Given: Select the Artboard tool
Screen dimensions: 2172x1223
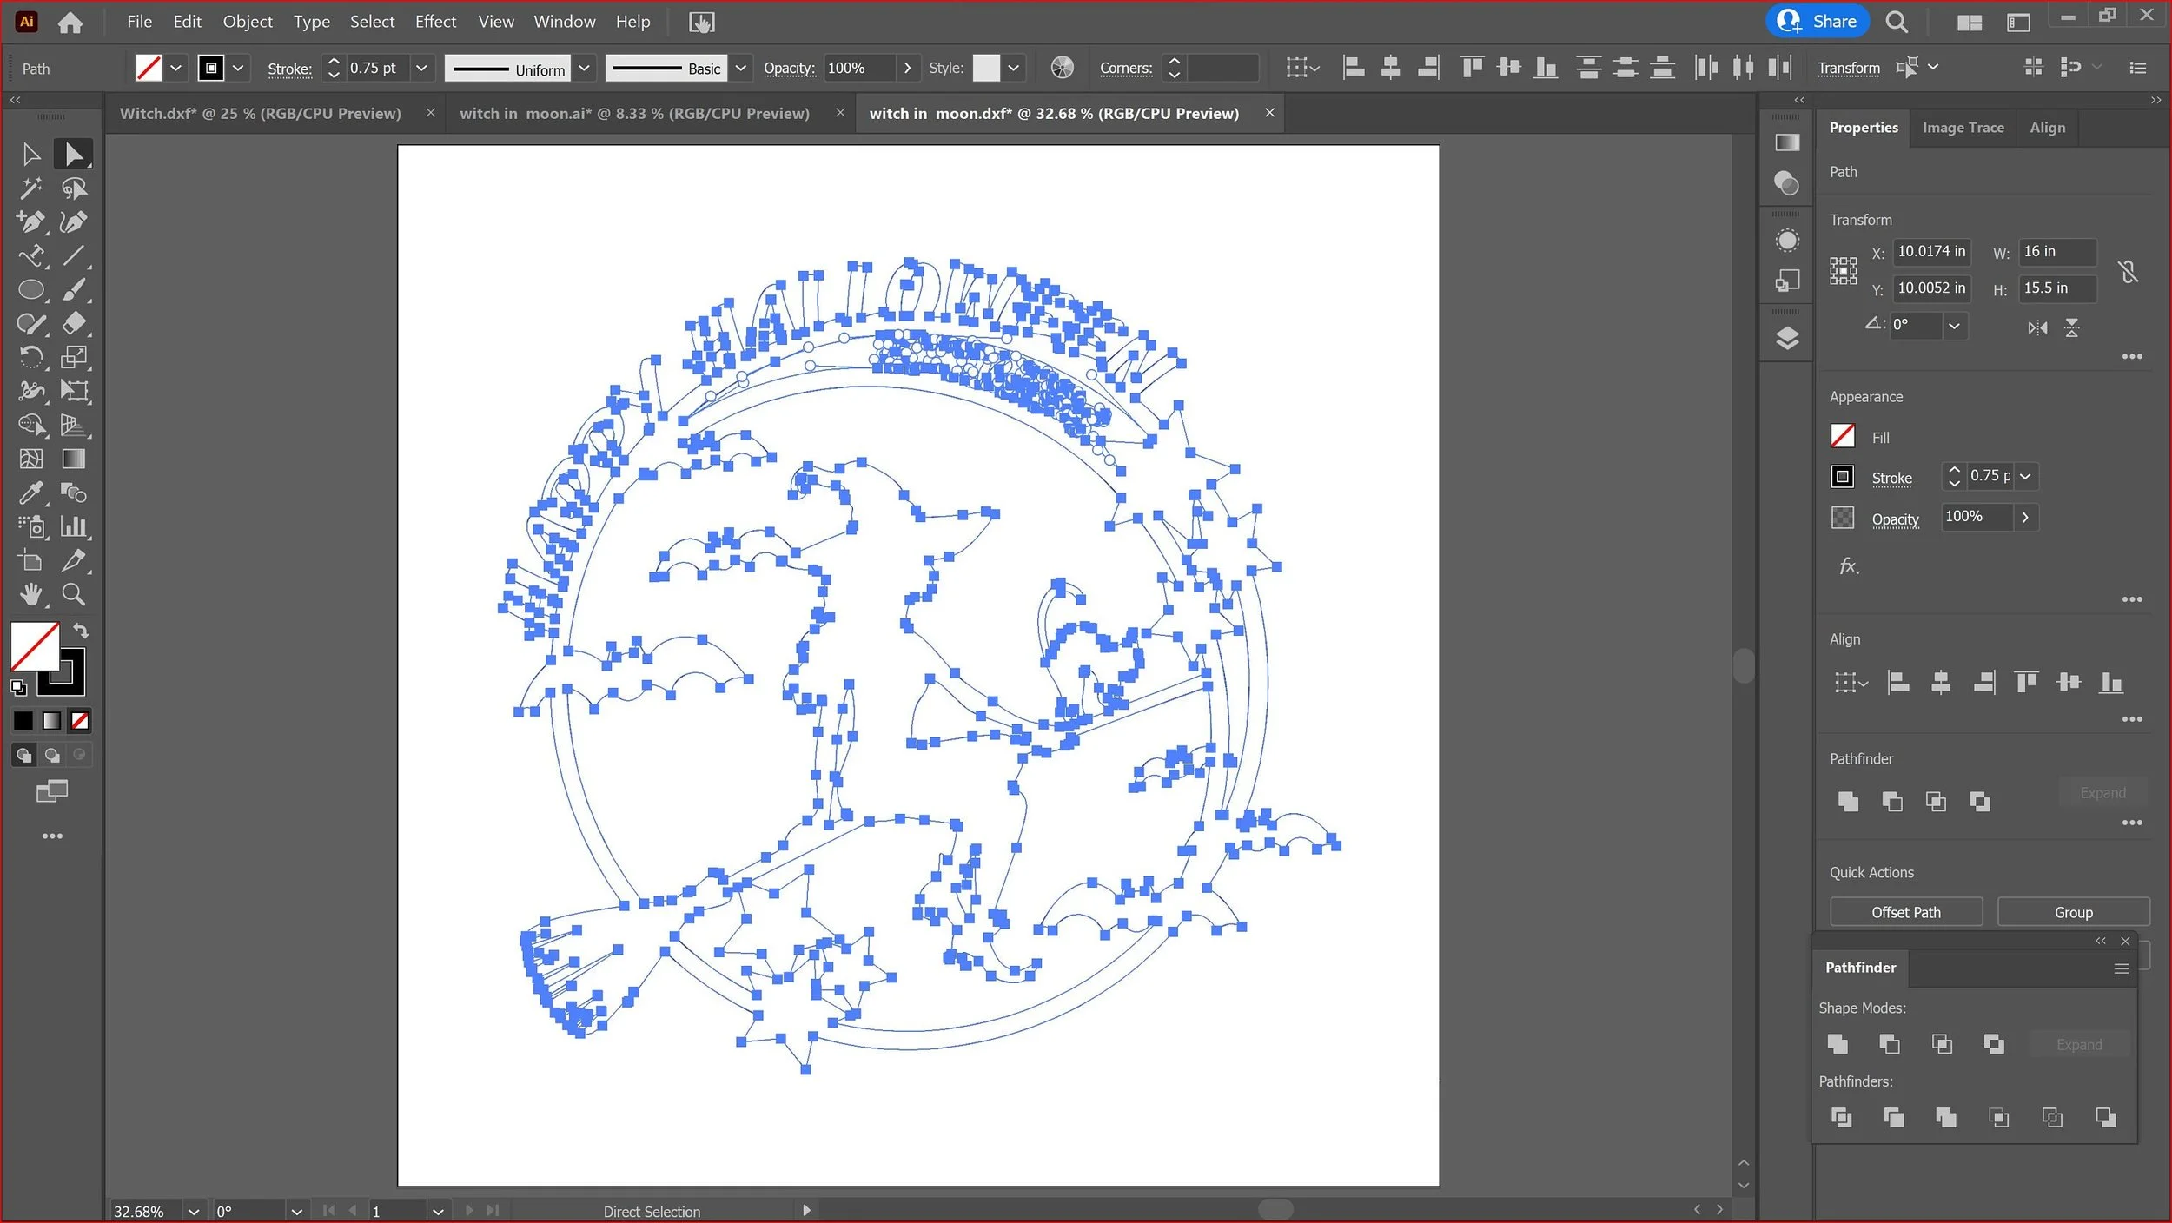Looking at the screenshot, I should (30, 560).
